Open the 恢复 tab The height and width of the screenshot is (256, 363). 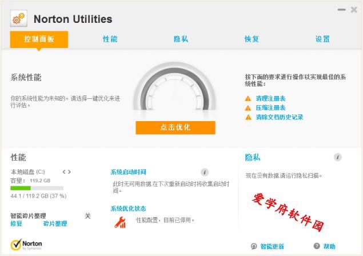pos(252,39)
